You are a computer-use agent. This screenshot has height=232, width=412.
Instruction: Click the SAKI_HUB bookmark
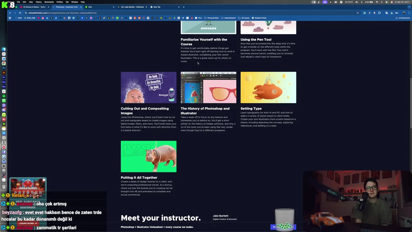click(30, 18)
